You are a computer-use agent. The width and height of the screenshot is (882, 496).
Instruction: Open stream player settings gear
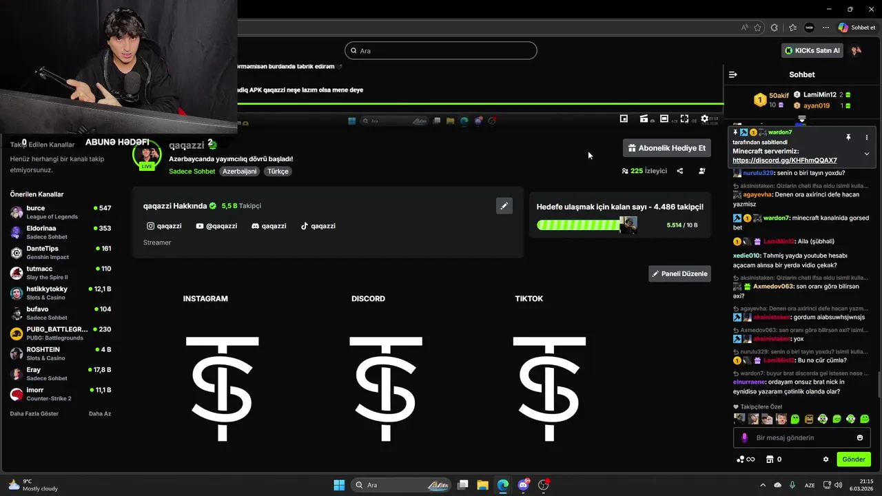(x=704, y=118)
